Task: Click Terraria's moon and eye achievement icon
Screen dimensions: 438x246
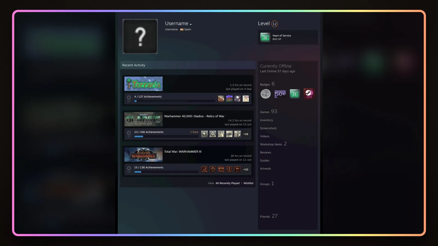Action: (237, 98)
